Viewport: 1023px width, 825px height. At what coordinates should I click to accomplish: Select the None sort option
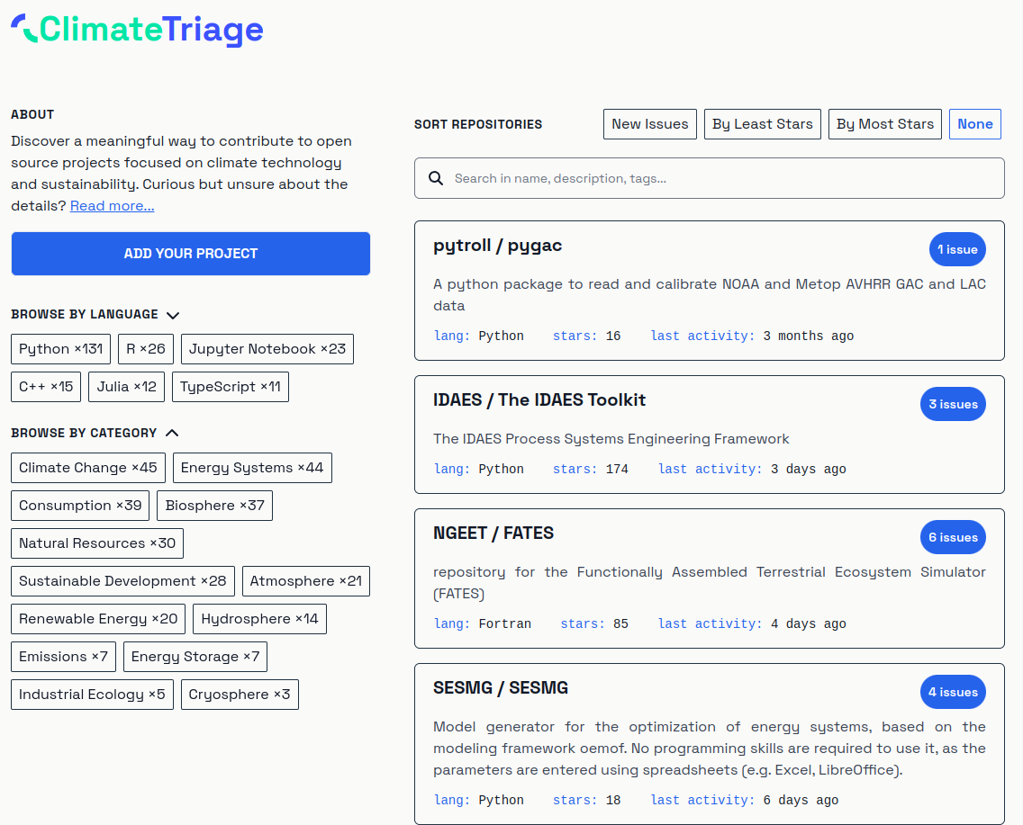(x=974, y=123)
